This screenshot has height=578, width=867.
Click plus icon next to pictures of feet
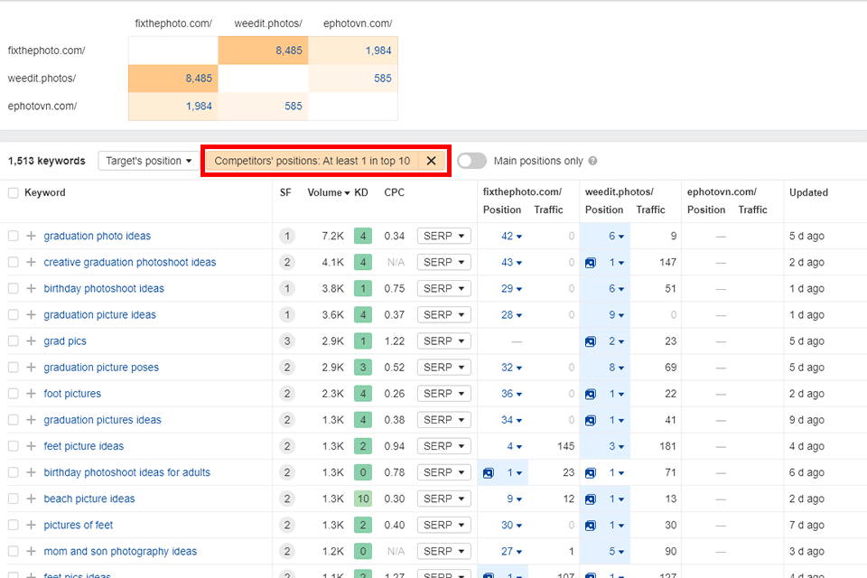[x=31, y=525]
